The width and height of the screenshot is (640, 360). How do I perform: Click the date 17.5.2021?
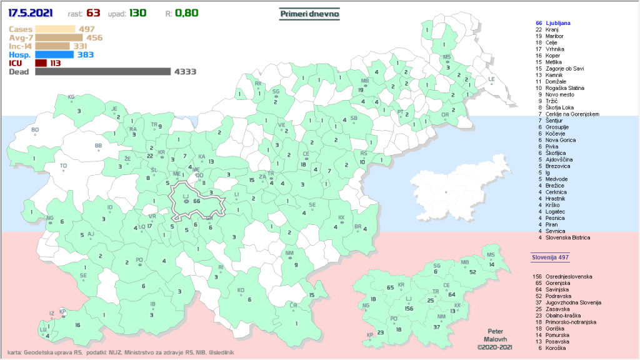tap(31, 12)
